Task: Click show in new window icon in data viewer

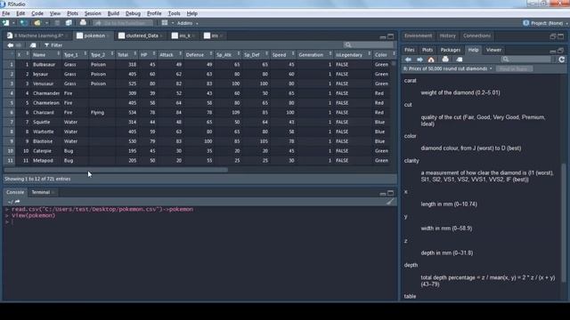Action: (33, 45)
